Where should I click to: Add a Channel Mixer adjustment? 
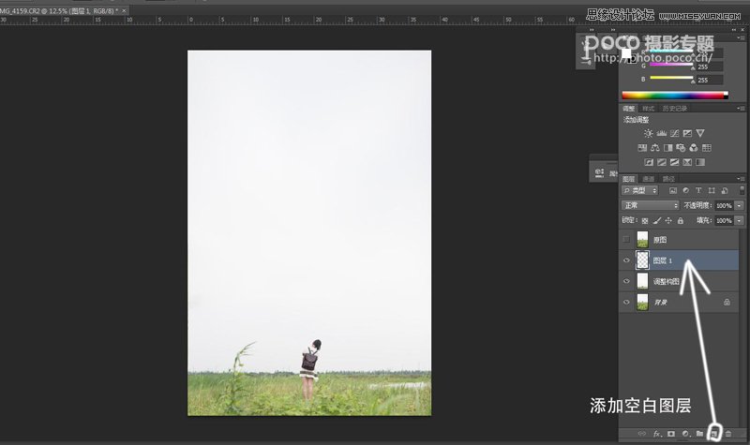tap(694, 148)
